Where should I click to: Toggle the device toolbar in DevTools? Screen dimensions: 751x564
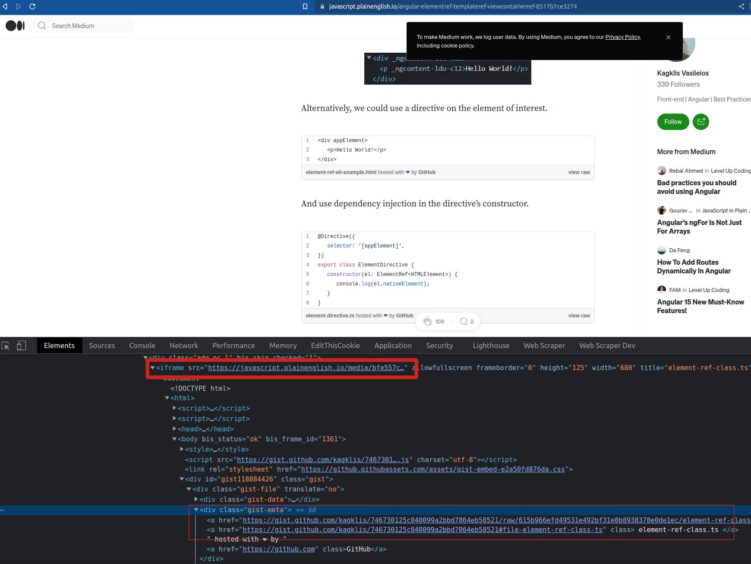(x=21, y=345)
